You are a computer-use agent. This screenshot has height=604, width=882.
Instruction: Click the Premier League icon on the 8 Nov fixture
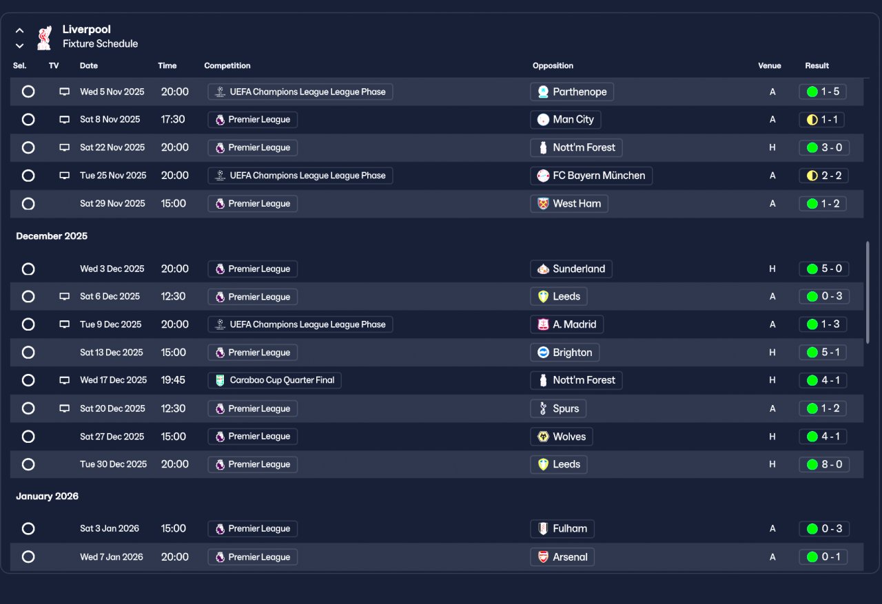point(220,120)
